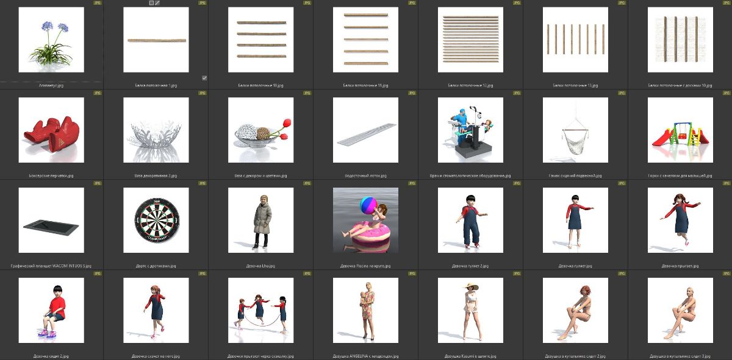Toggle the checkbox on Балка потолочная 1 thumbnail
Screen dimensions: 732x360
[x=204, y=78]
